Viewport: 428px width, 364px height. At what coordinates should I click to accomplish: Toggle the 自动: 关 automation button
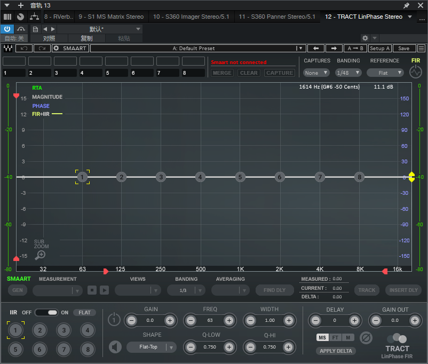click(15, 38)
